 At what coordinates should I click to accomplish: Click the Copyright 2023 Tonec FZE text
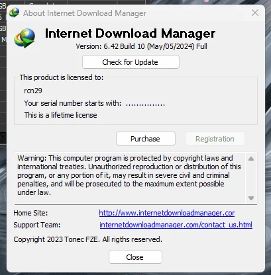pos(87,239)
